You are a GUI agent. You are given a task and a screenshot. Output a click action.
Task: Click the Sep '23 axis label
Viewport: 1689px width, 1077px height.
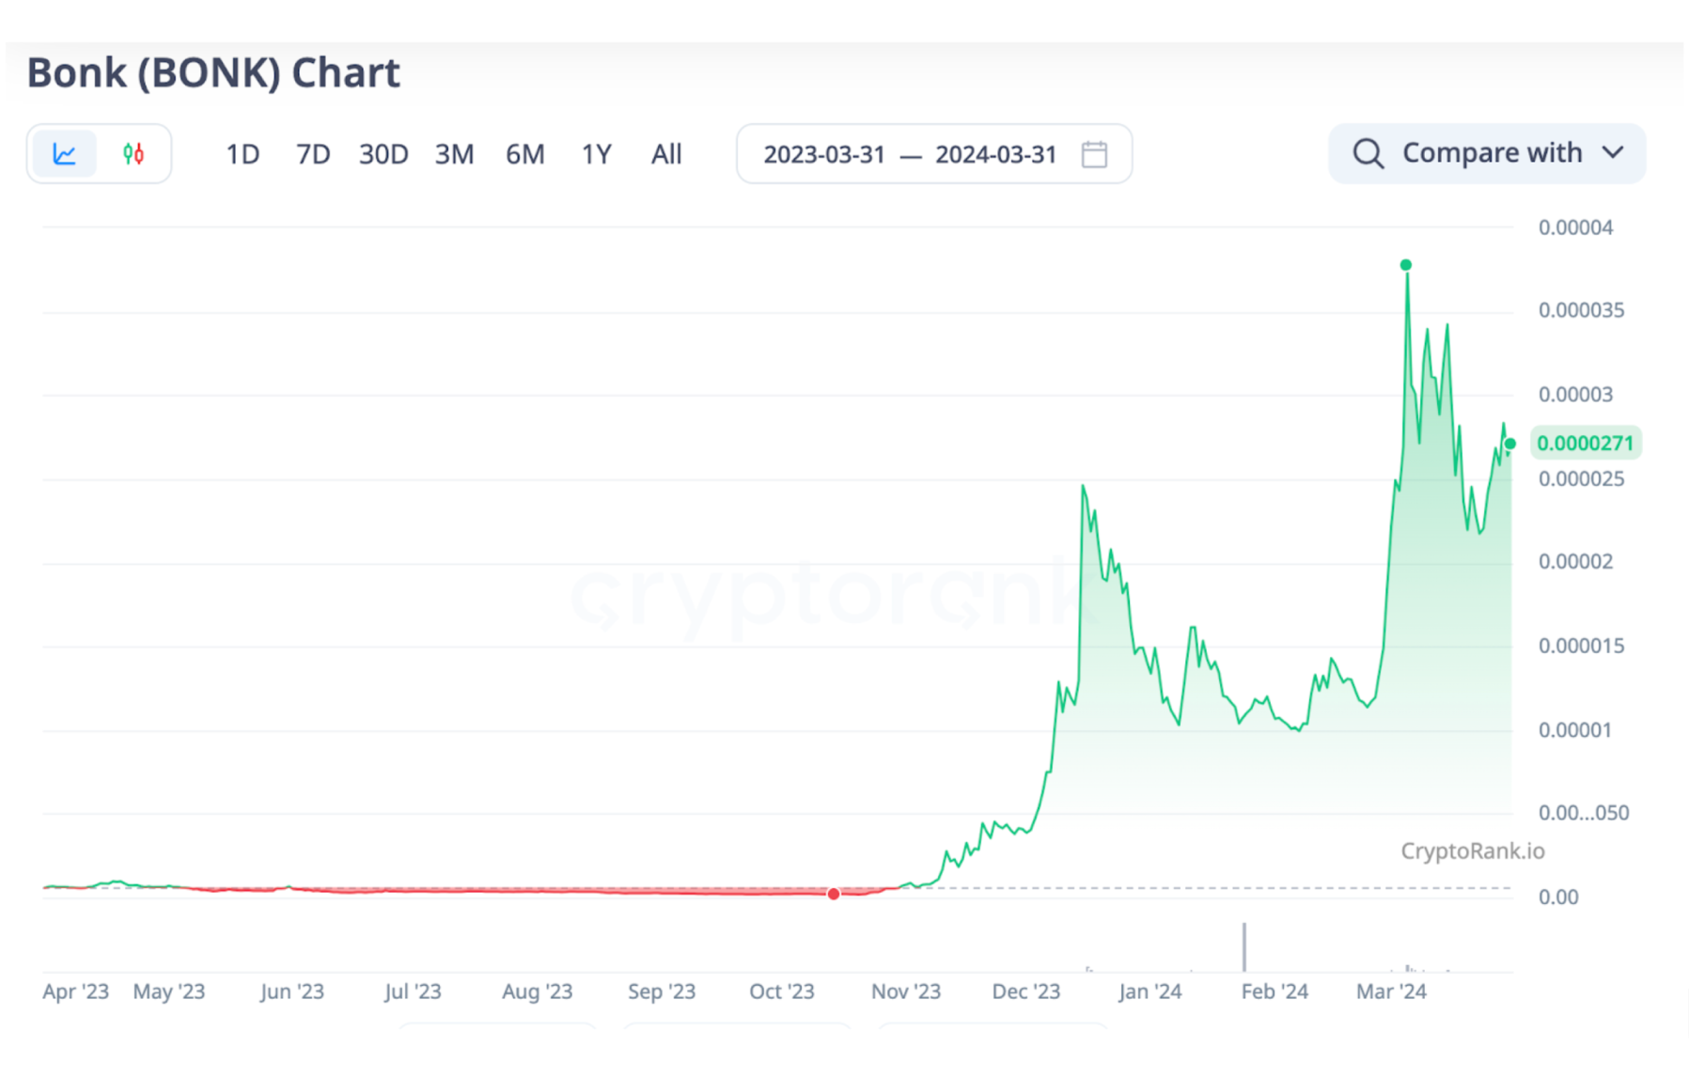(x=662, y=991)
